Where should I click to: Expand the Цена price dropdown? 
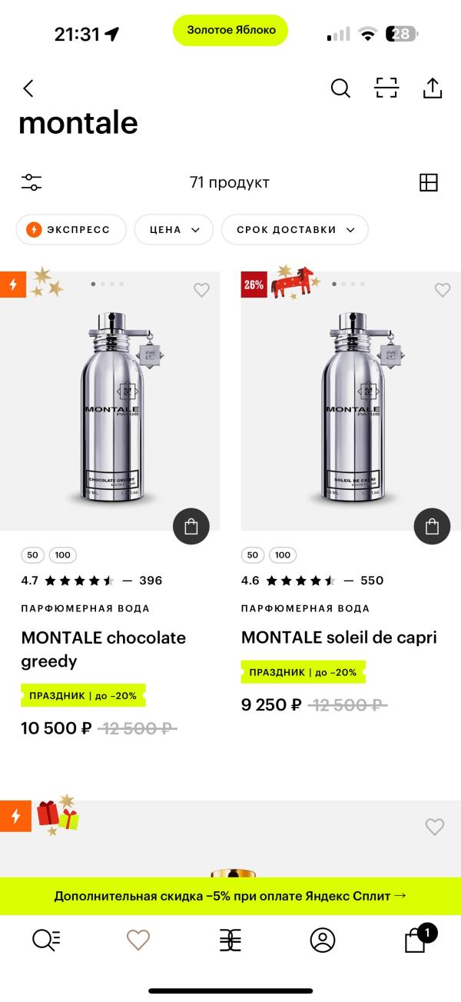(174, 229)
